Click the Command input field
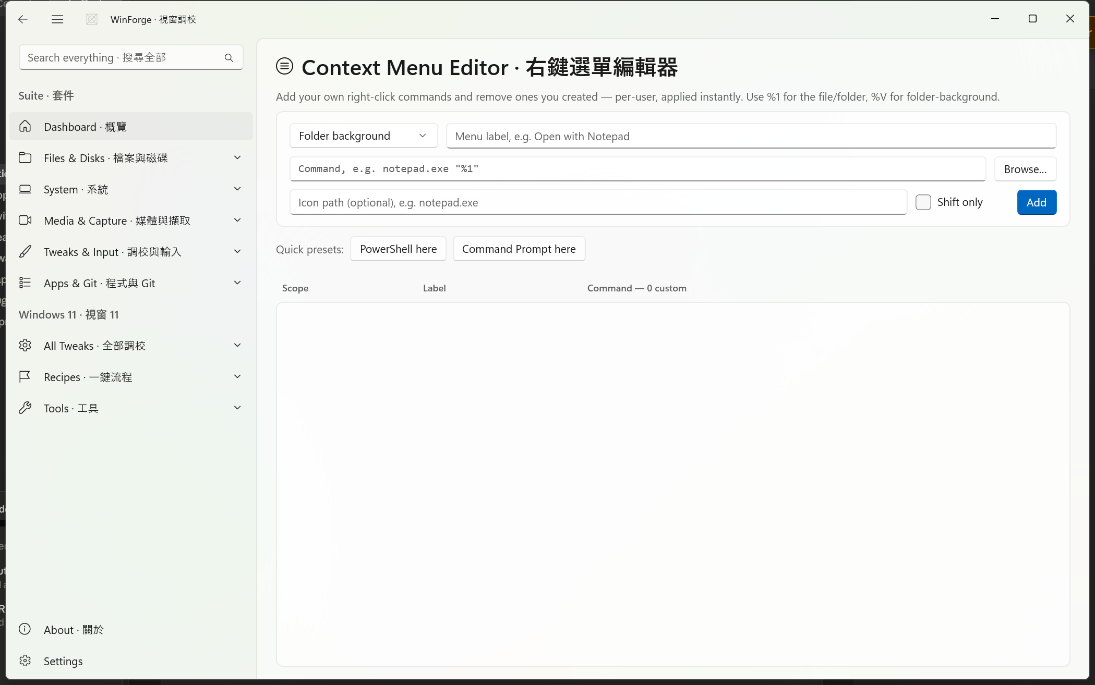The height and width of the screenshot is (685, 1095). click(x=637, y=169)
